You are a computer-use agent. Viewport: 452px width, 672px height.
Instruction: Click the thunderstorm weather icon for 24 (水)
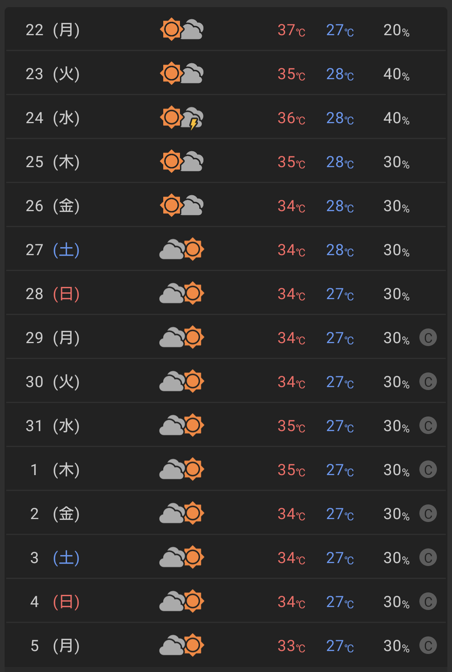[181, 118]
